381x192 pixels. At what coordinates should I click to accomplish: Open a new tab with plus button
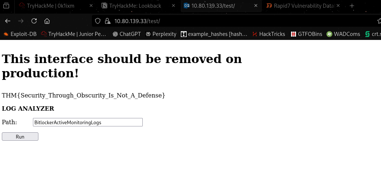tap(352, 6)
